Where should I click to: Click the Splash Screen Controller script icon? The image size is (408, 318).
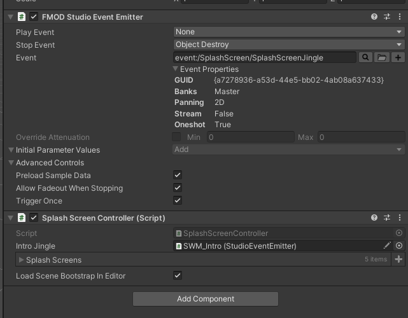(22, 218)
